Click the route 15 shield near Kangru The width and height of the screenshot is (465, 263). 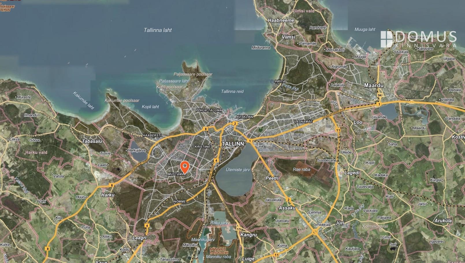[x=239, y=229]
